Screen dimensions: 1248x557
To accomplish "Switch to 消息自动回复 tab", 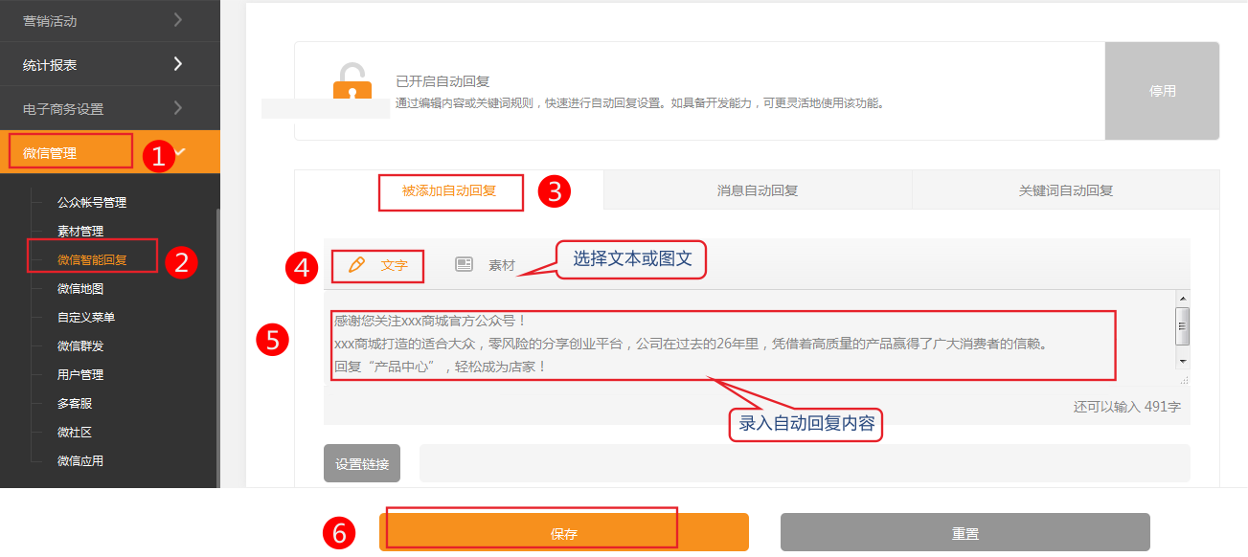I will tap(758, 190).
